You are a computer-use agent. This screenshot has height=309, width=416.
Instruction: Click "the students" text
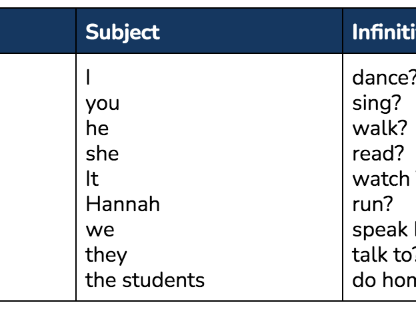pos(145,280)
